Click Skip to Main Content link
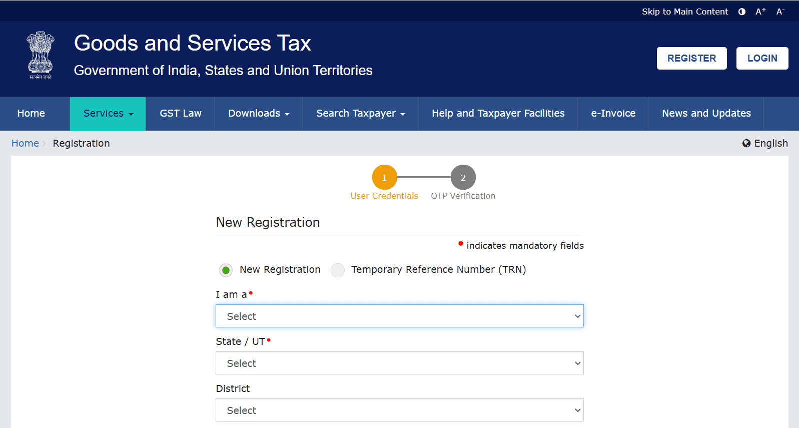The image size is (799, 428). [x=685, y=11]
